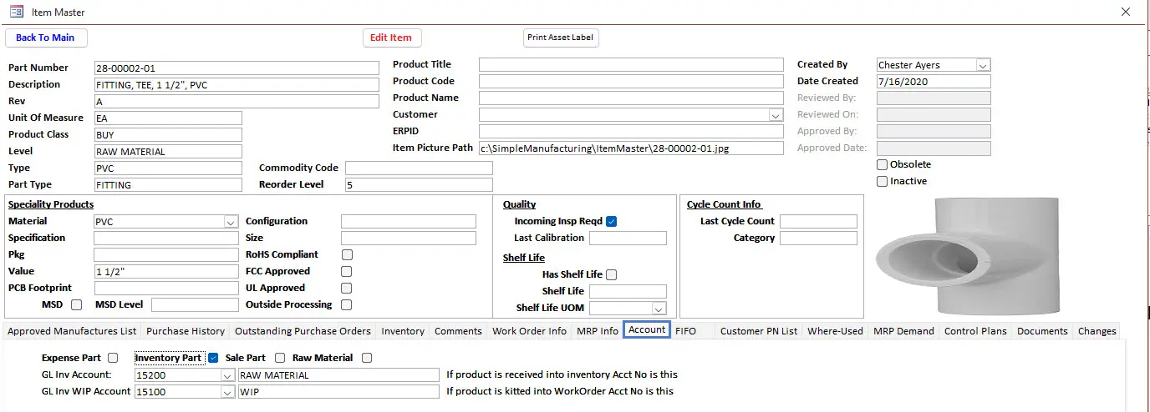Click the MSD Level field
This screenshot has height=412, width=1150.
195,305
